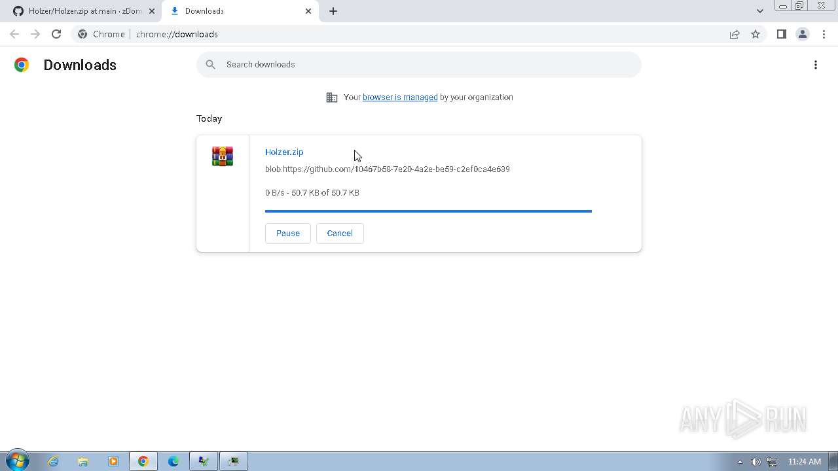Click the Chrome logo beside Downloads

tap(22, 65)
